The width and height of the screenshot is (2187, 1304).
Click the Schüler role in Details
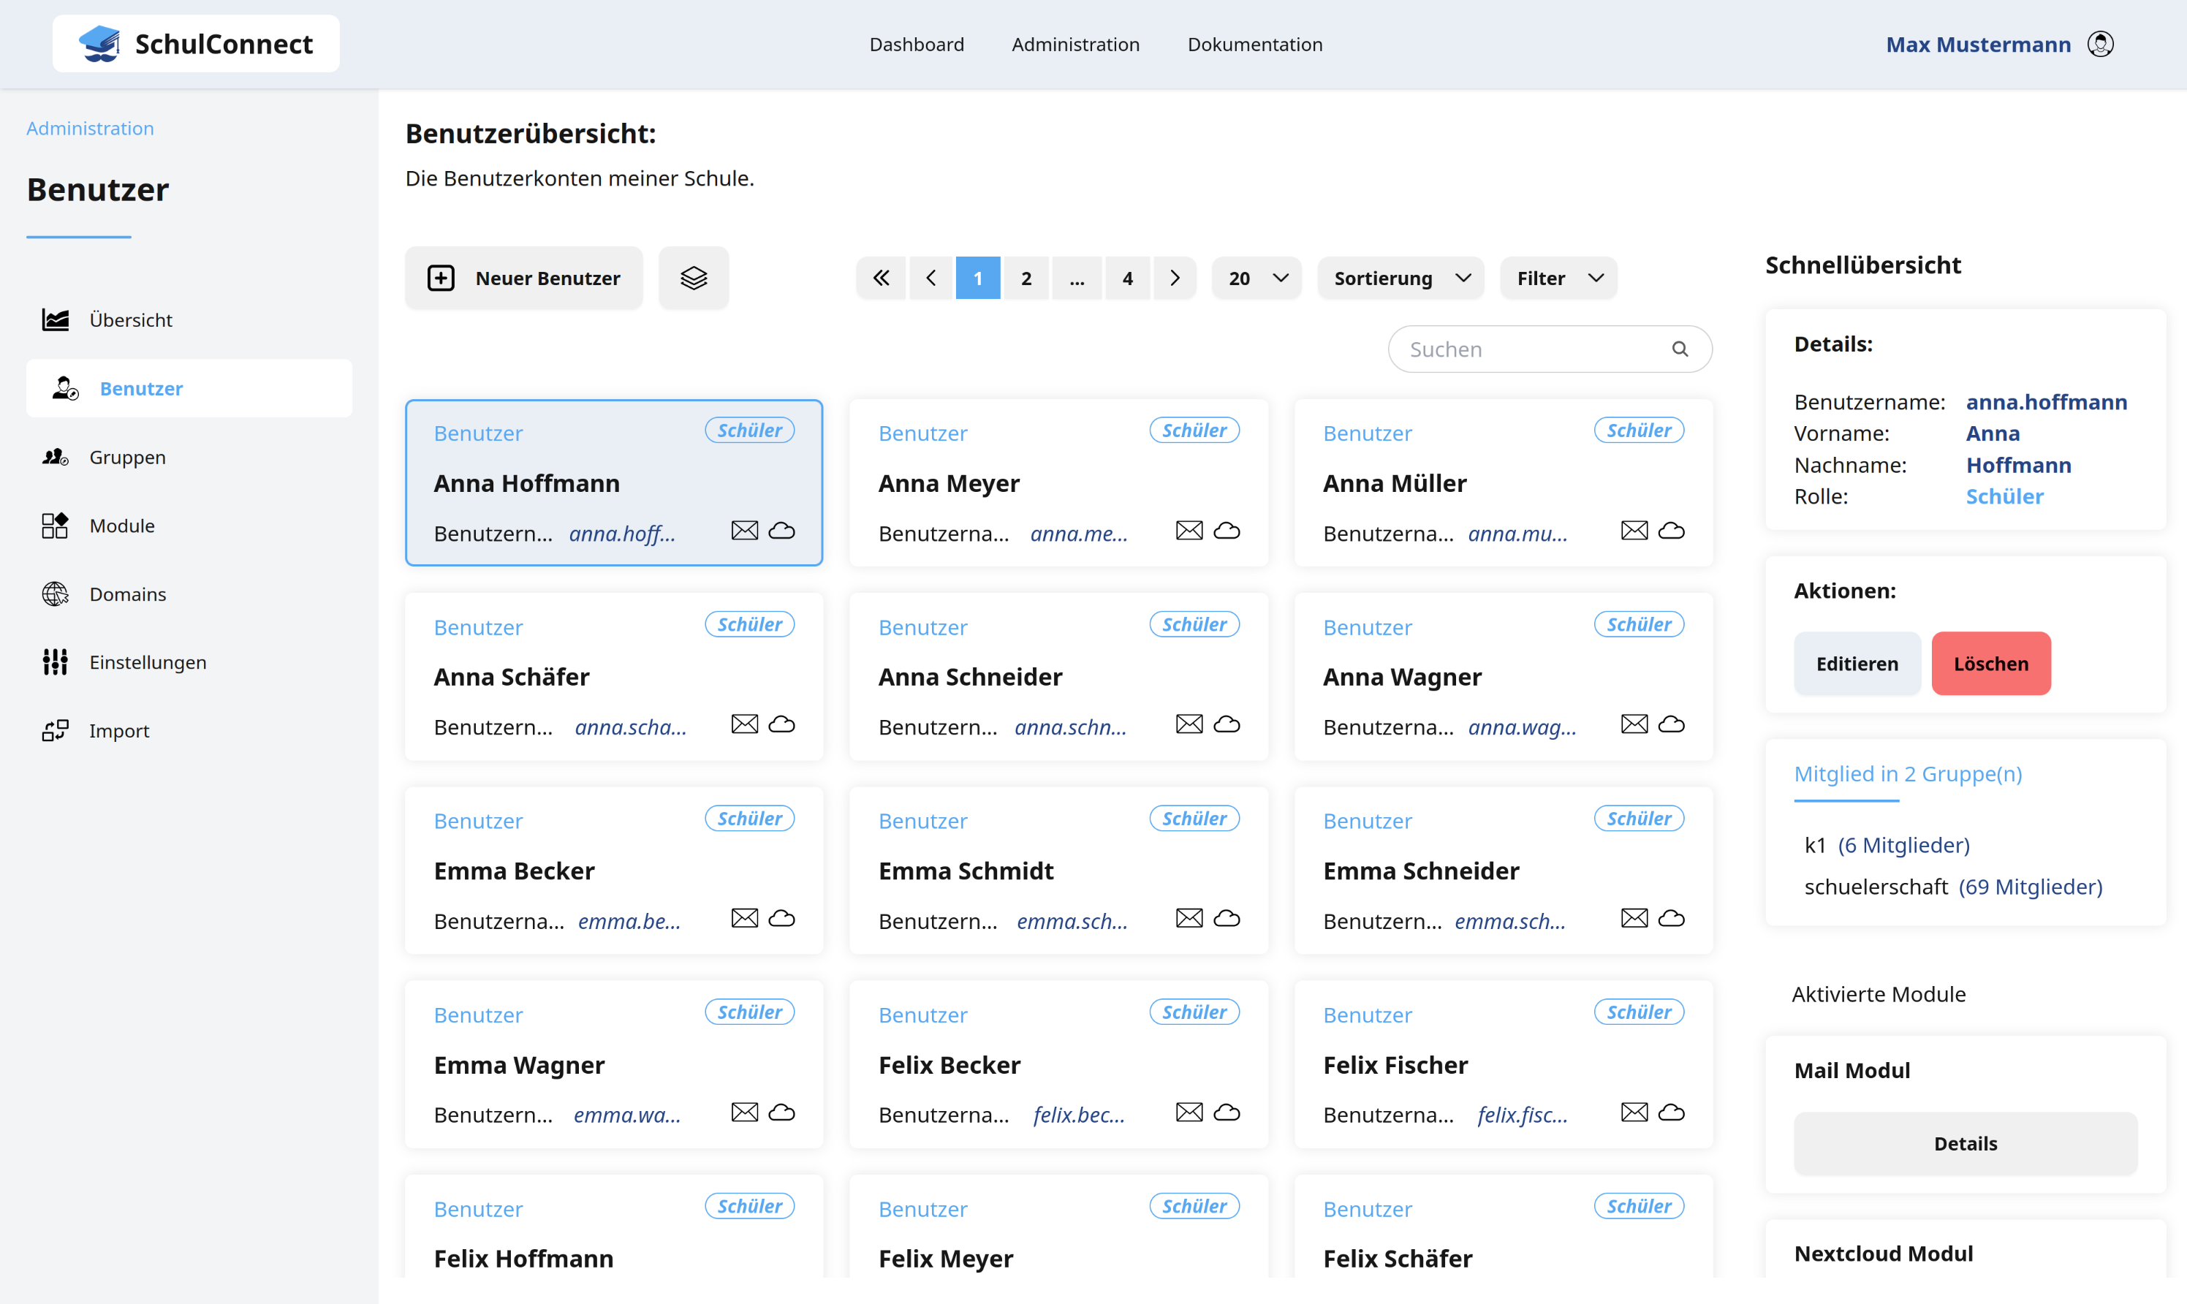coord(2004,496)
